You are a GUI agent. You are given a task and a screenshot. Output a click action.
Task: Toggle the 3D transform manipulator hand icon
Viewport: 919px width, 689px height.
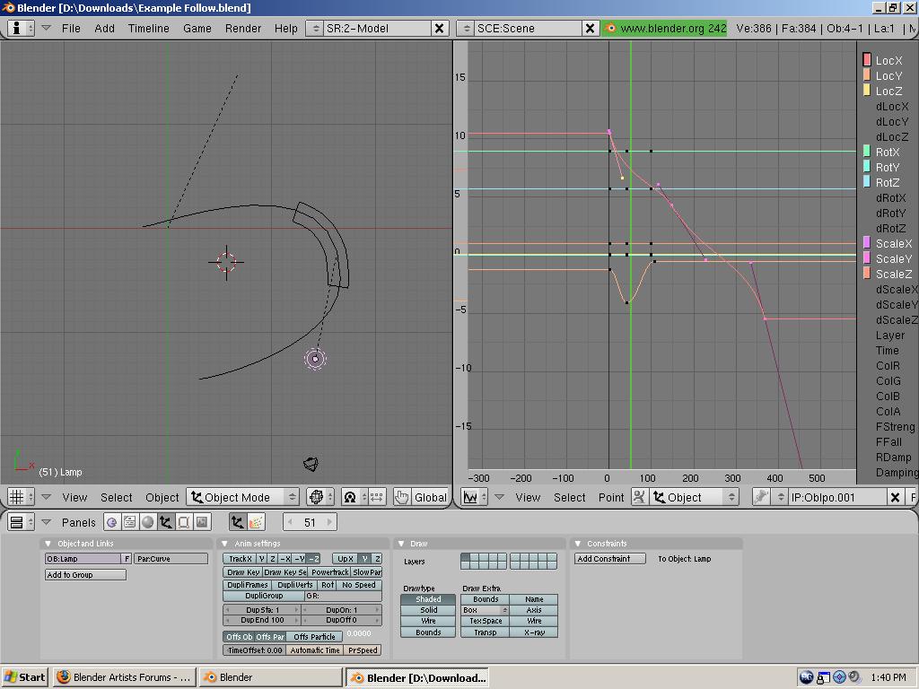tap(401, 497)
